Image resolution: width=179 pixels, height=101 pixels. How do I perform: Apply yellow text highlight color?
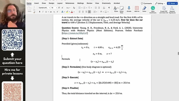(67, 12)
